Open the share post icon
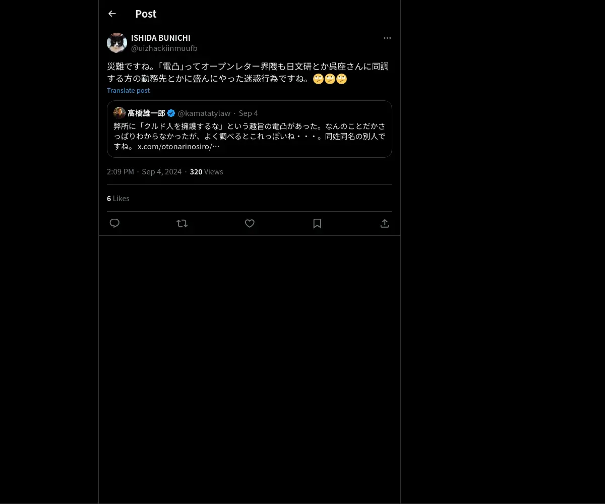Screen dimensions: 605x504 click(x=385, y=223)
